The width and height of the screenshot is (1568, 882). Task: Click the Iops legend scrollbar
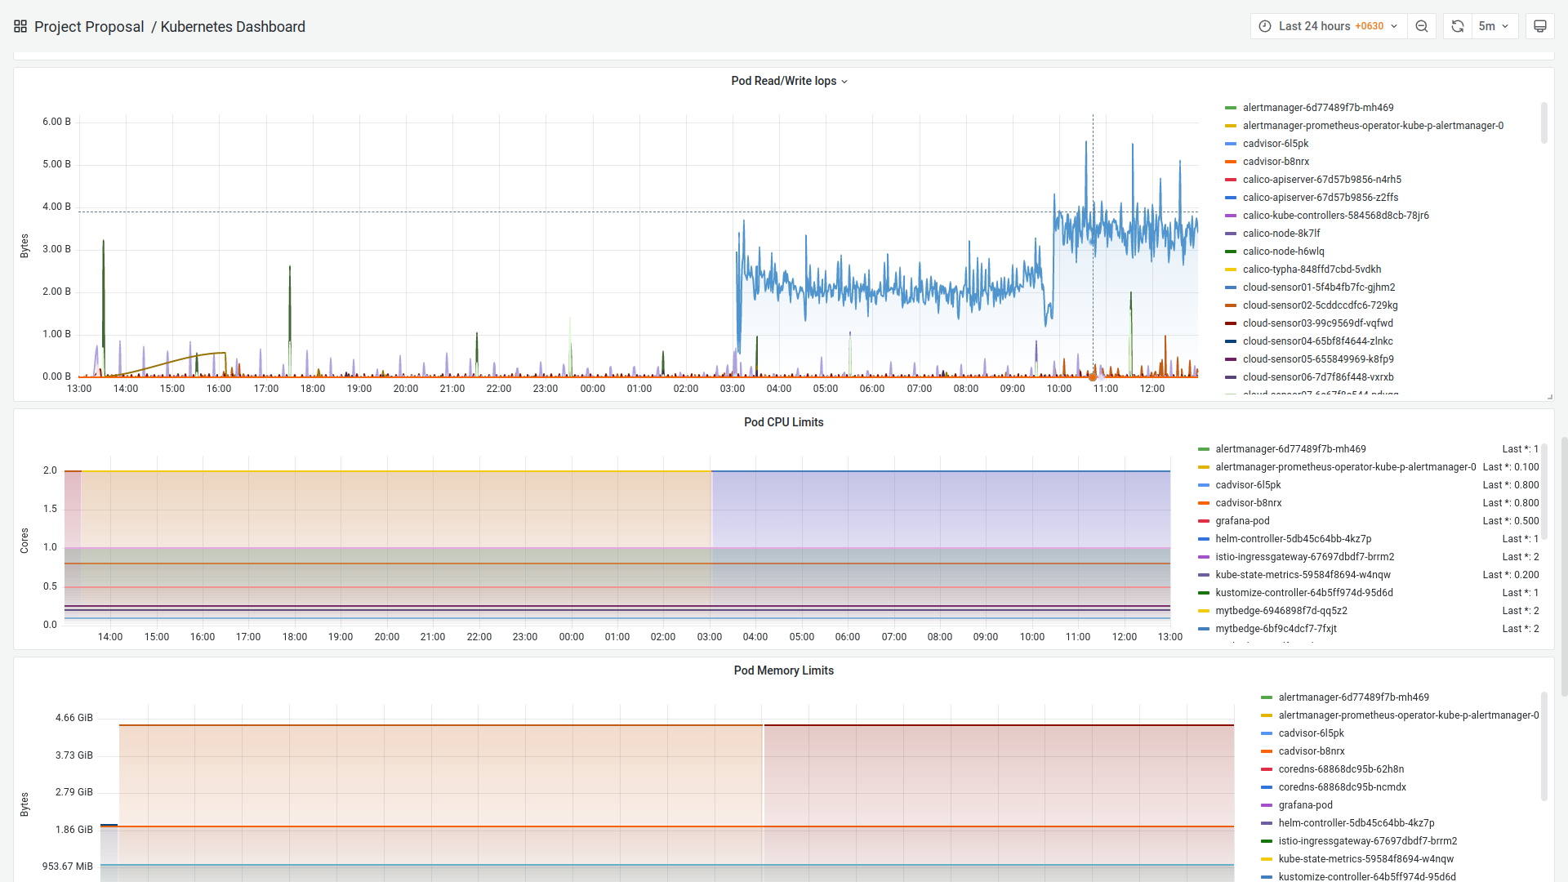[1543, 122]
